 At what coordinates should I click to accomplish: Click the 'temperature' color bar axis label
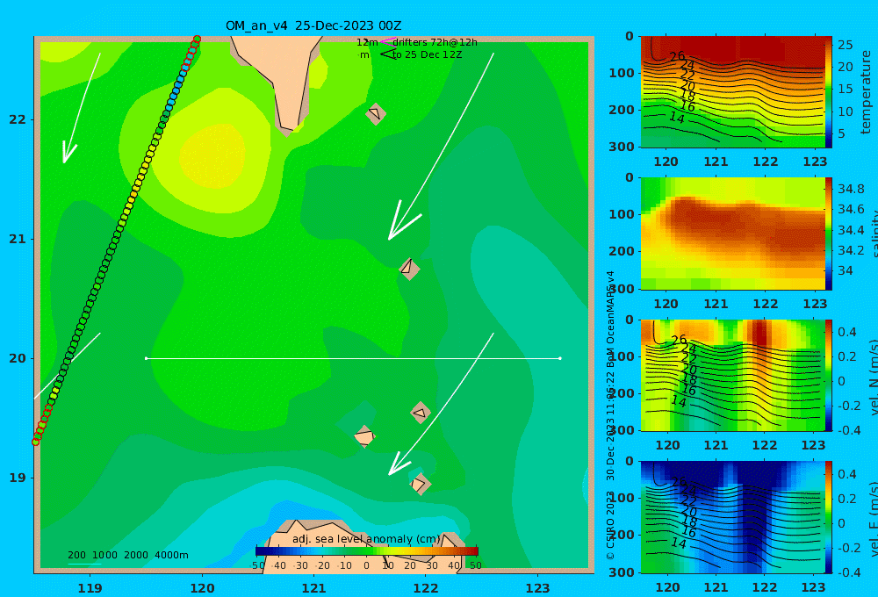pos(866,92)
